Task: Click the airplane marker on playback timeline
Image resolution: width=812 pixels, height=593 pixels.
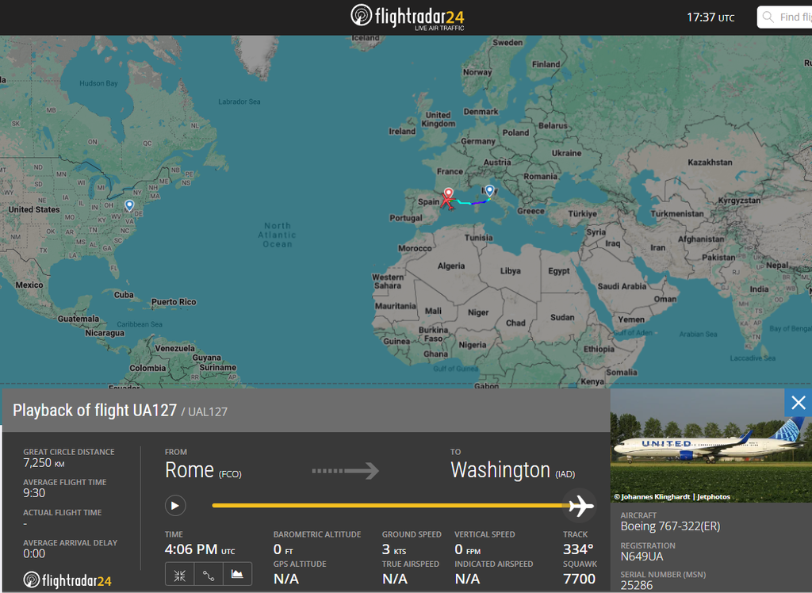Action: point(580,506)
